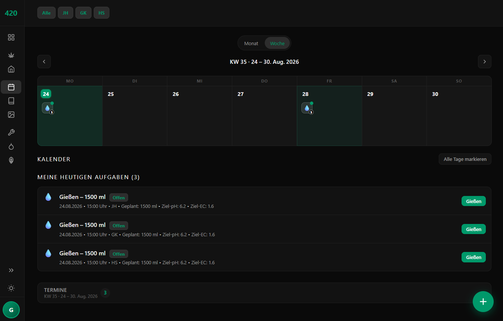Select day 25 in the calendar
Viewport: 503px width, 321px height.
[134, 116]
